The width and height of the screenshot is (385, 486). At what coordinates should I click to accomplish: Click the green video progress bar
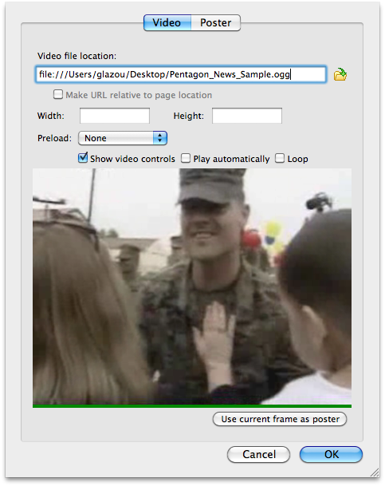[192, 406]
